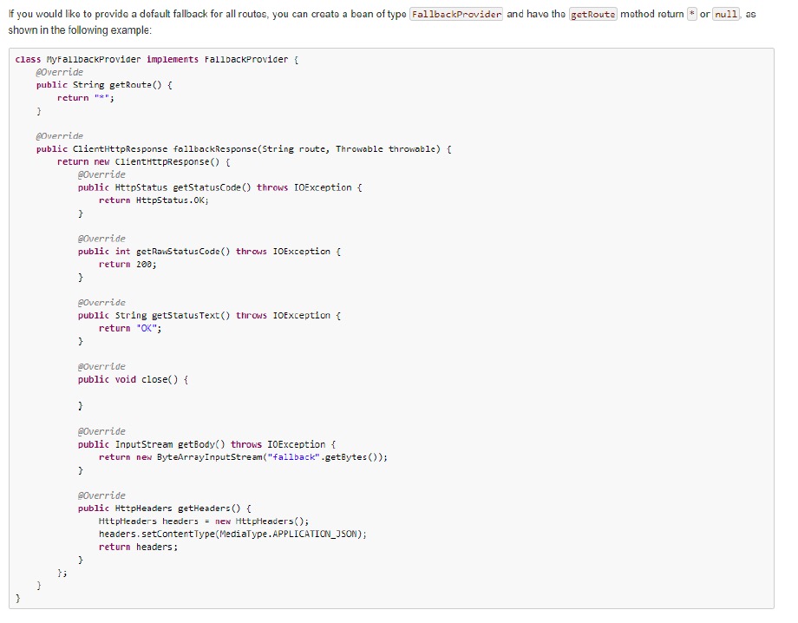Click the ByteArrayInputStream return statement
Viewport: 798px width, 623px height.
click(x=243, y=457)
